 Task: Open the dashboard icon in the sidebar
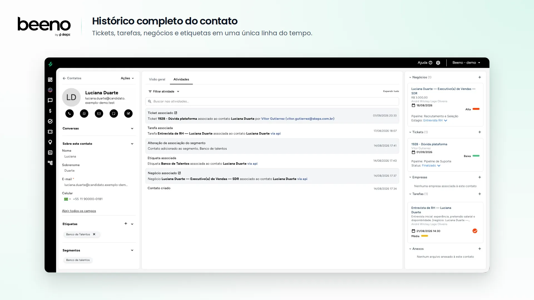tap(50, 80)
